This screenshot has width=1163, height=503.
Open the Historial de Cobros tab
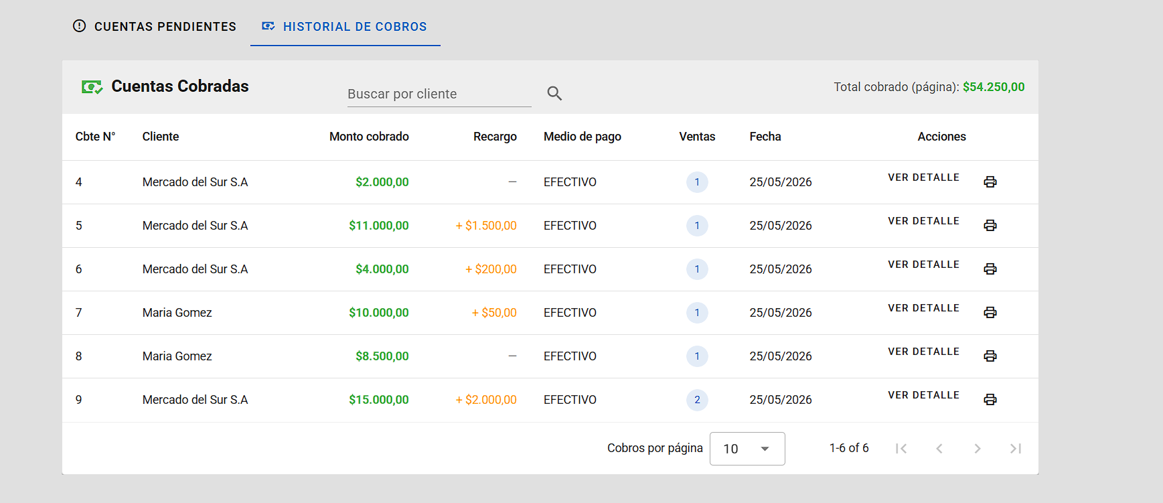(x=345, y=27)
